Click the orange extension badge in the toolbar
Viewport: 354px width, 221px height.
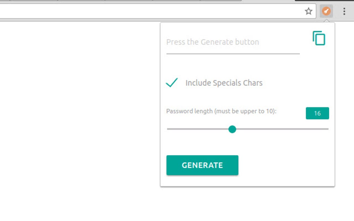pyautogui.click(x=326, y=11)
